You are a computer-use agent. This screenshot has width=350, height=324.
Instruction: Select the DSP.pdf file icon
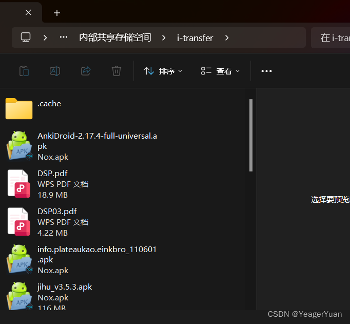point(19,183)
